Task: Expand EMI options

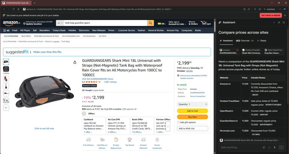Action: [129, 109]
